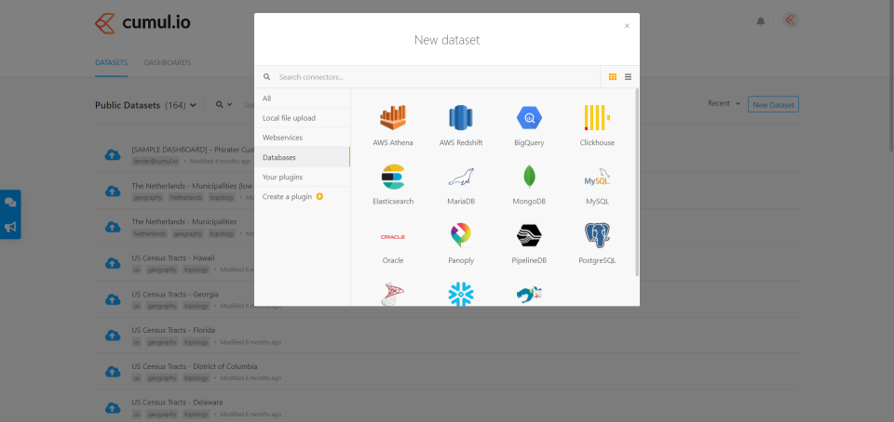This screenshot has height=422, width=894.
Task: Switch connectors to grid view
Action: [x=613, y=77]
